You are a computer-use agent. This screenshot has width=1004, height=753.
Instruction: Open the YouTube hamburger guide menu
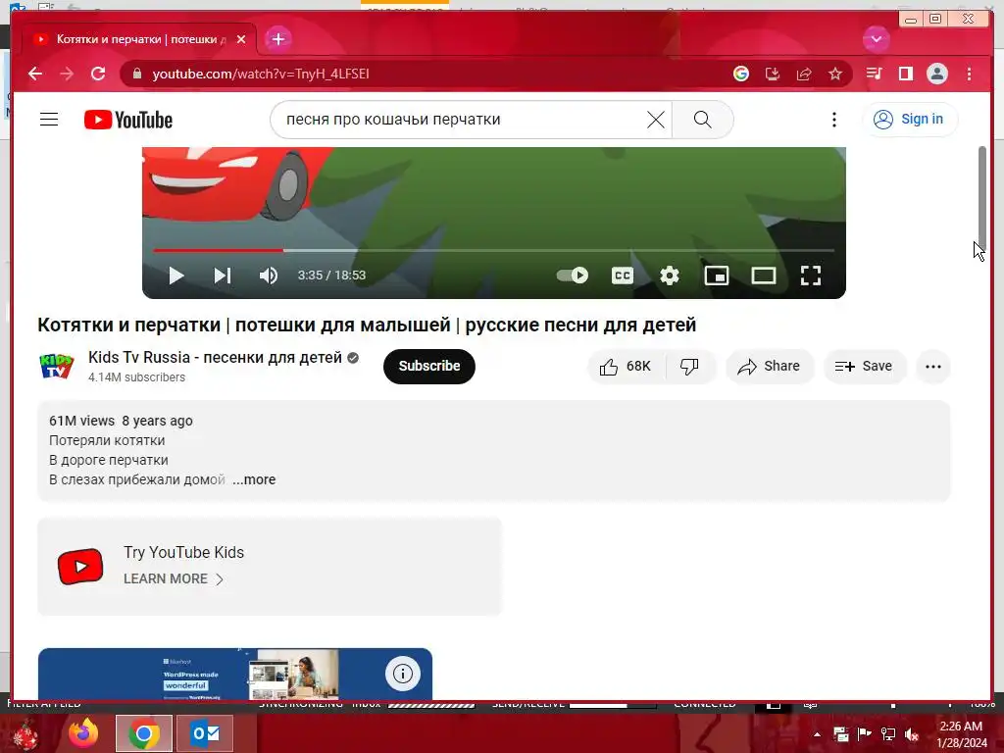[49, 119]
